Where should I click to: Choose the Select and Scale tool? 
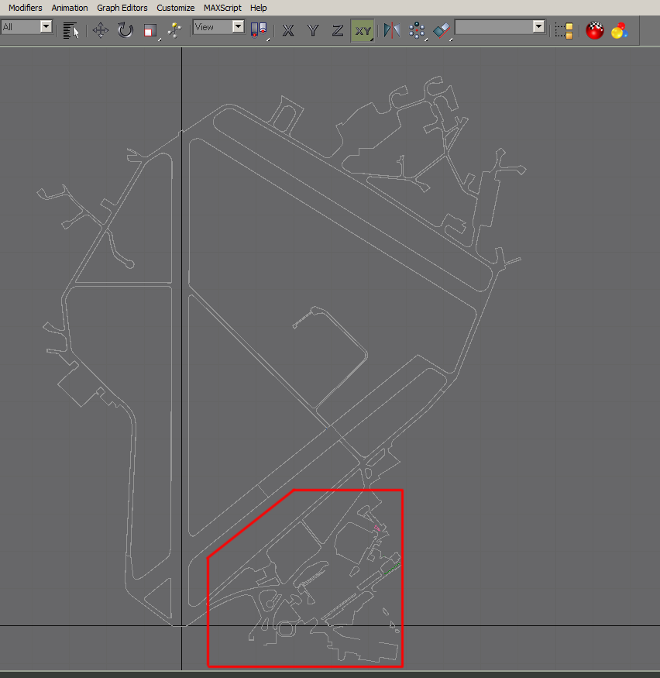pyautogui.click(x=150, y=31)
